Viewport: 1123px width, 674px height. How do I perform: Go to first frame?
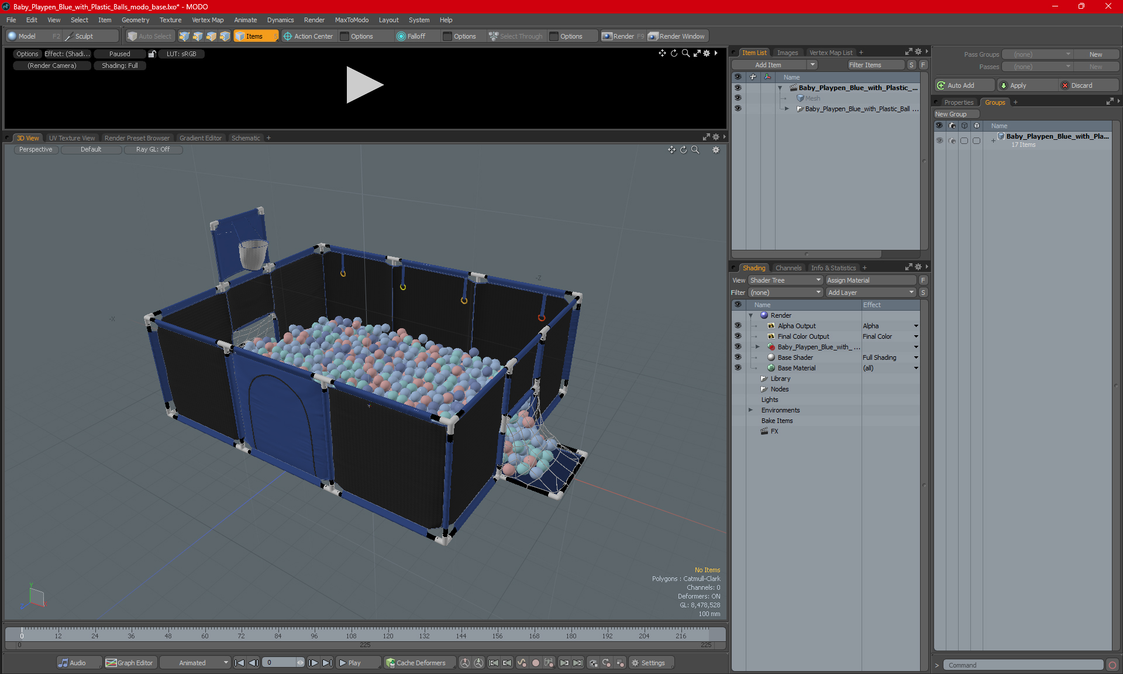click(239, 663)
